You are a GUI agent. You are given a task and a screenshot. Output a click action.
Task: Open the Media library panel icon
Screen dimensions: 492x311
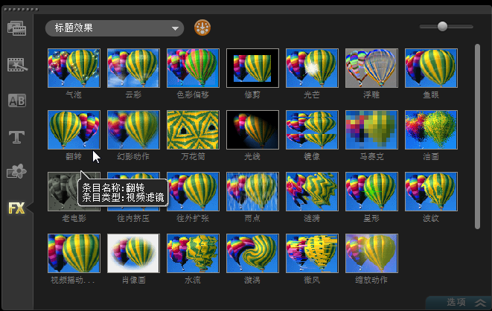click(16, 29)
